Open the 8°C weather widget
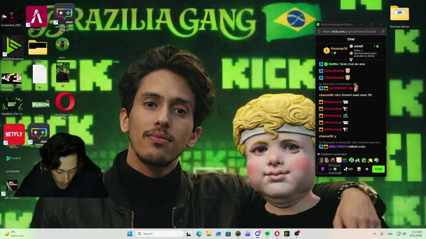Image resolution: width=426 pixels, height=239 pixels. [x=14, y=234]
